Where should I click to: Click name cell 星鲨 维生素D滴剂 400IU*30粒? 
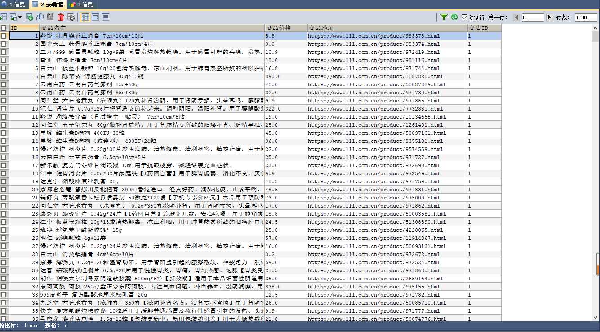pyautogui.click(x=152, y=133)
